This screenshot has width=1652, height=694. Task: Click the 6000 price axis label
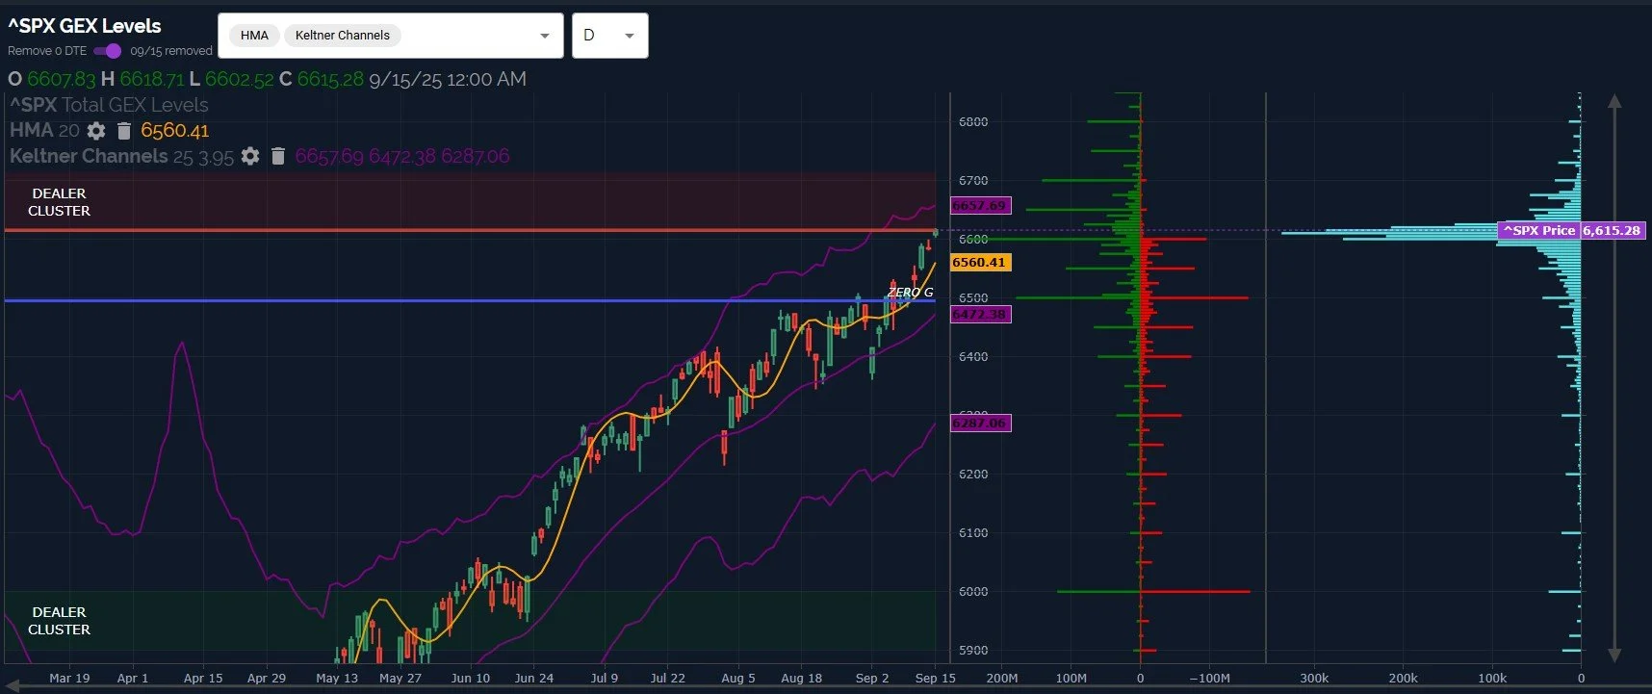tap(973, 592)
